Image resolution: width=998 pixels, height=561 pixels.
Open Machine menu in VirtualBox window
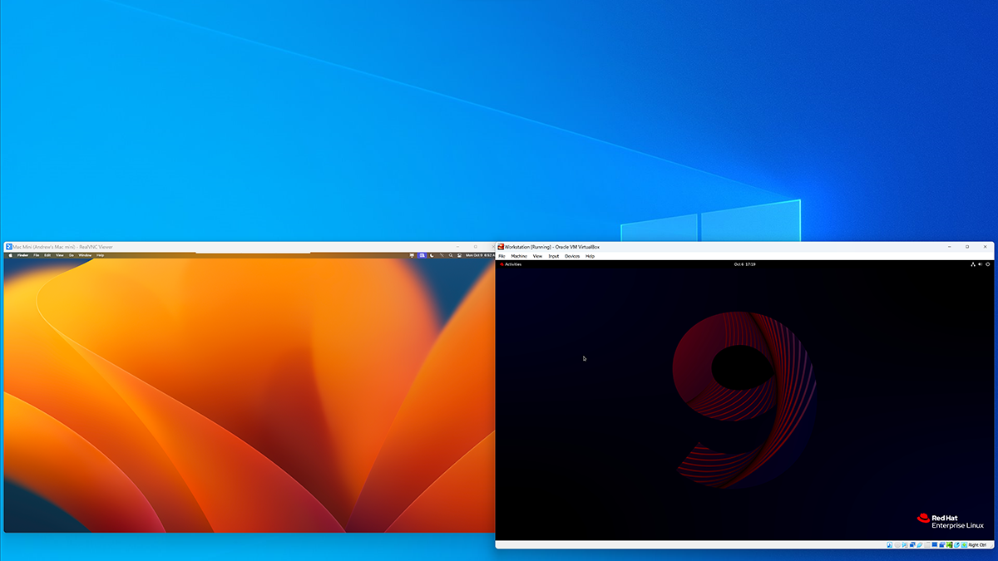[519, 256]
